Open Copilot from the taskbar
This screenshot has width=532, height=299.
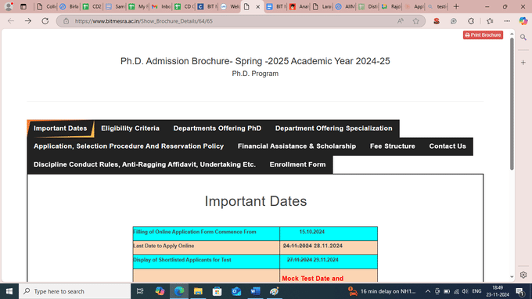tap(160, 291)
